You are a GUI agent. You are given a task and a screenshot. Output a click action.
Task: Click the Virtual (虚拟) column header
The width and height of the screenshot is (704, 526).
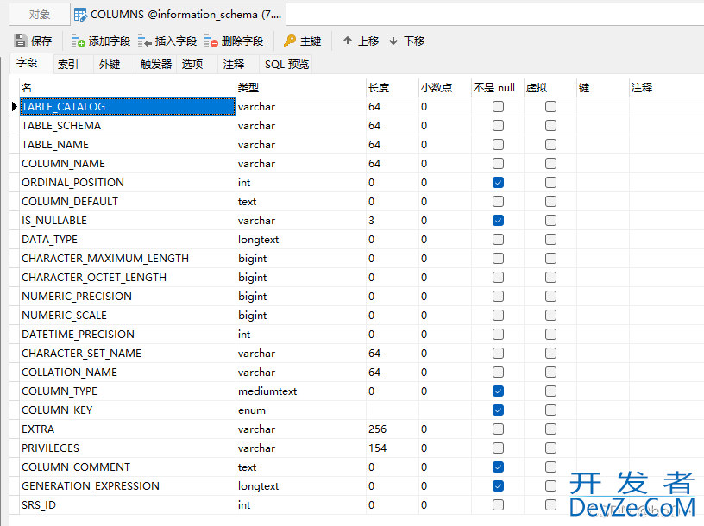[550, 87]
